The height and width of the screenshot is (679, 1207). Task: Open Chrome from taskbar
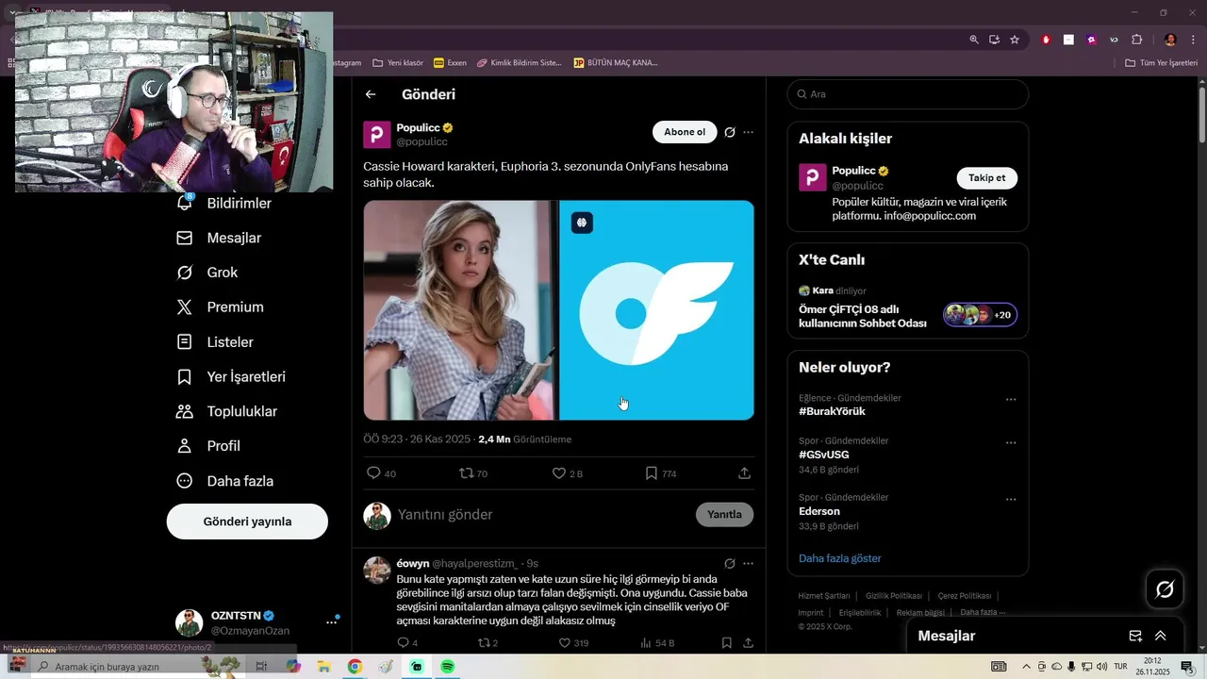tap(355, 667)
